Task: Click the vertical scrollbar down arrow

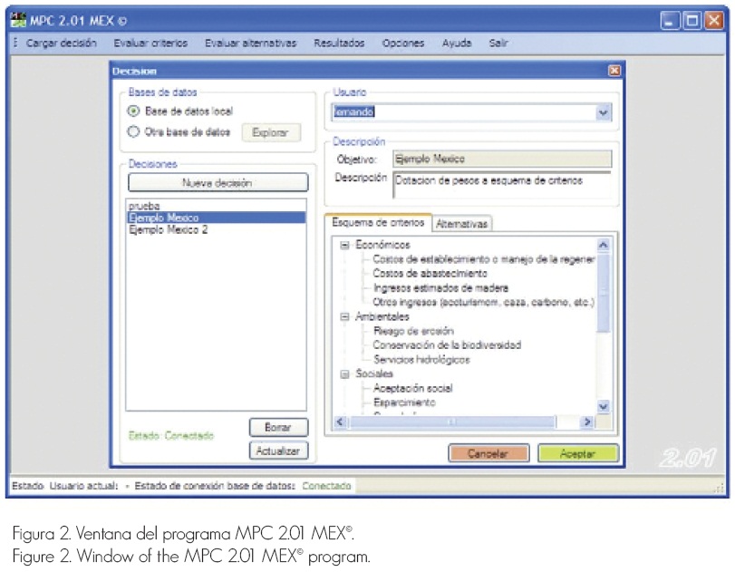Action: [x=604, y=408]
